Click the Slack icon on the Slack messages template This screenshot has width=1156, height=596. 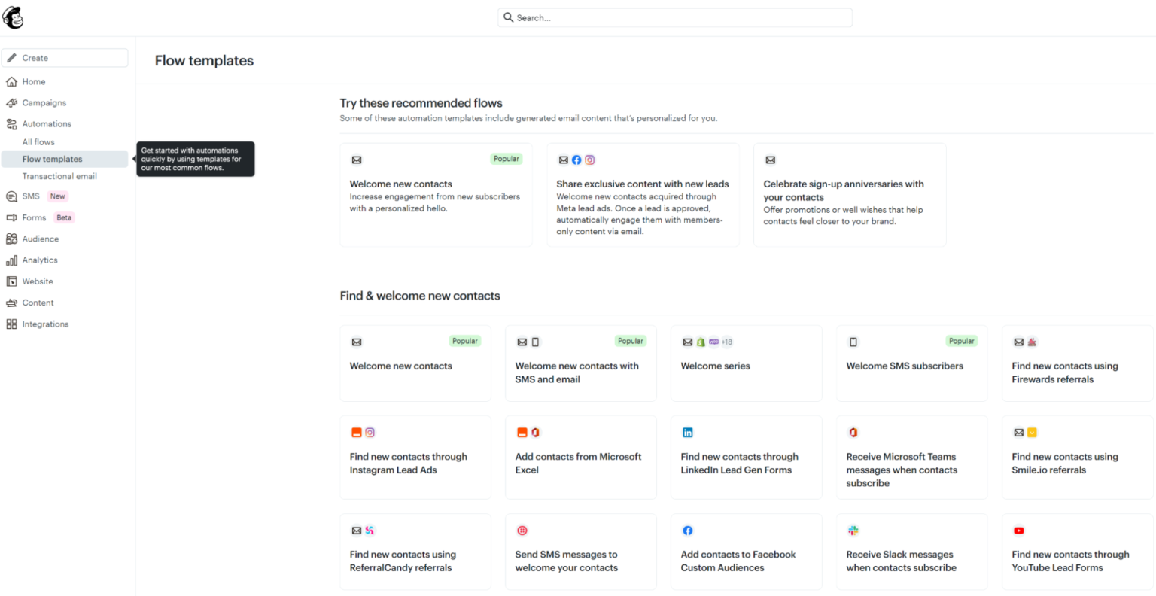pos(853,531)
